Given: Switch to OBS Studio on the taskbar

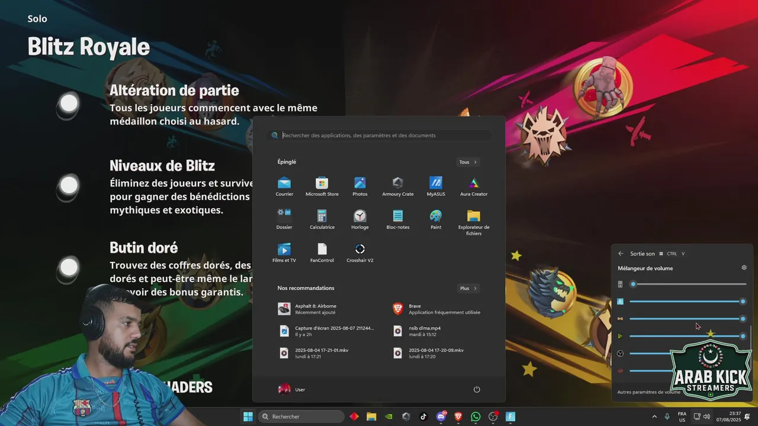Looking at the screenshot, I should [493, 417].
